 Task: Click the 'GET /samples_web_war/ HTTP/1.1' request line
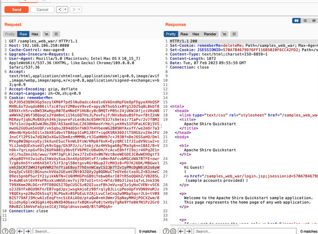click(43, 41)
